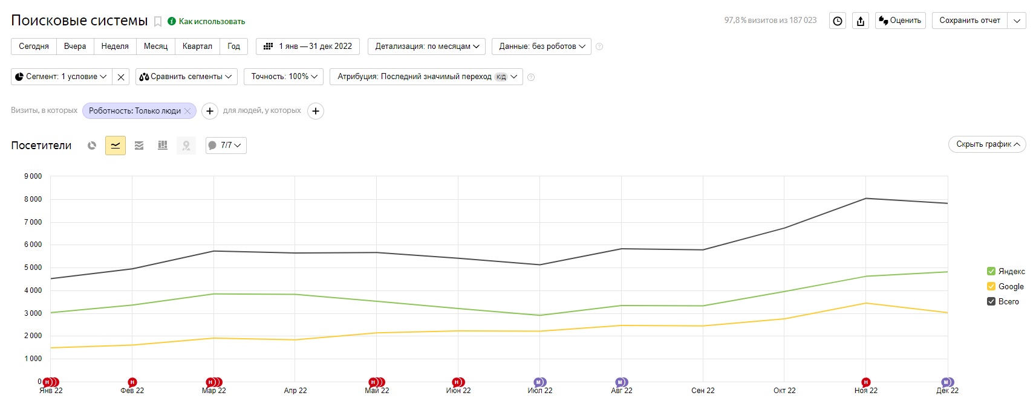Switch to pie chart view
1036x413 pixels.
click(x=92, y=146)
